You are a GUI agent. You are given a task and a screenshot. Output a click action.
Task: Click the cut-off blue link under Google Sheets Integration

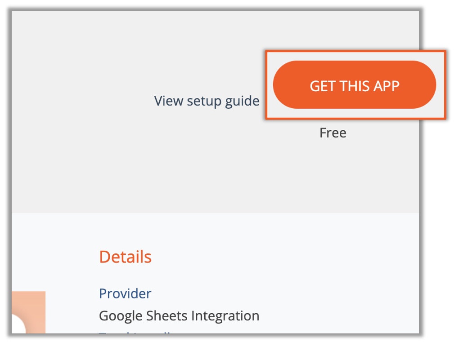[135, 332]
